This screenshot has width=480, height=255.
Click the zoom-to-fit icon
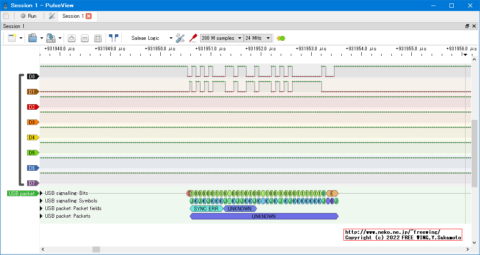coord(98,38)
